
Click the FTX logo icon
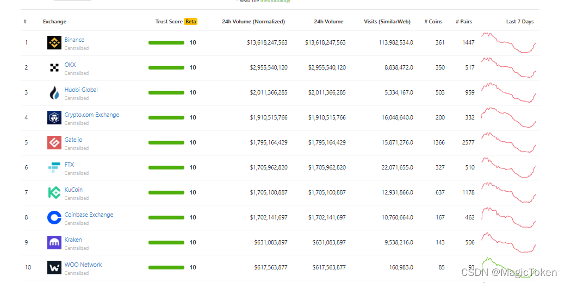54,167
